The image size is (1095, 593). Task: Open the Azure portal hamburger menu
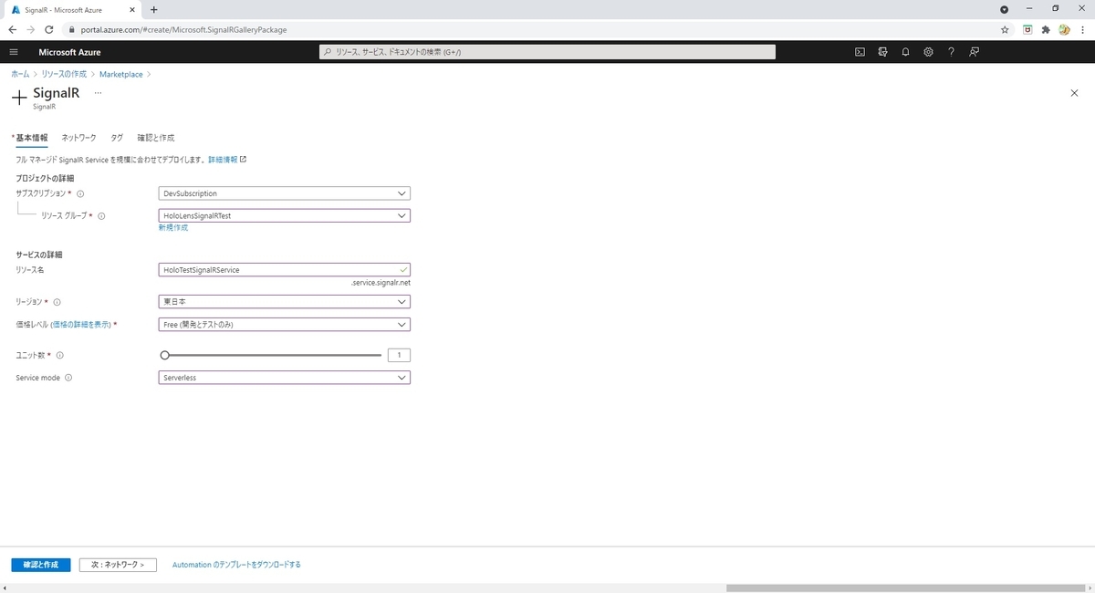(x=13, y=52)
